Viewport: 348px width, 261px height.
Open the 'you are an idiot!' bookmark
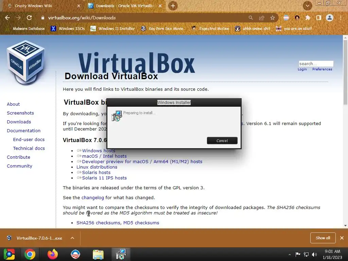click(x=294, y=29)
